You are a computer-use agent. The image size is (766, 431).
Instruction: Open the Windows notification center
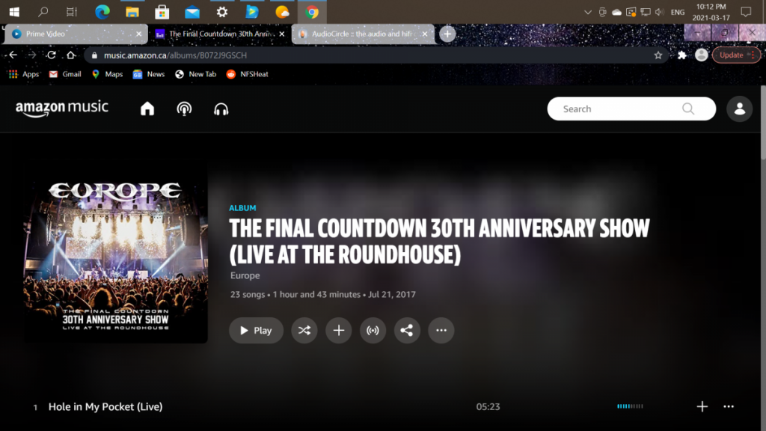point(746,12)
